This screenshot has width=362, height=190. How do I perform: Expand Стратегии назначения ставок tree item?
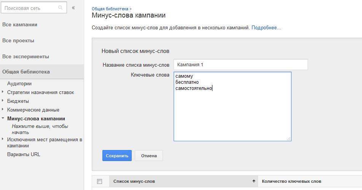tap(3, 92)
